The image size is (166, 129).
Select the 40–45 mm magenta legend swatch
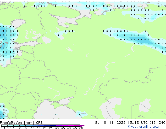(x=71, y=126)
